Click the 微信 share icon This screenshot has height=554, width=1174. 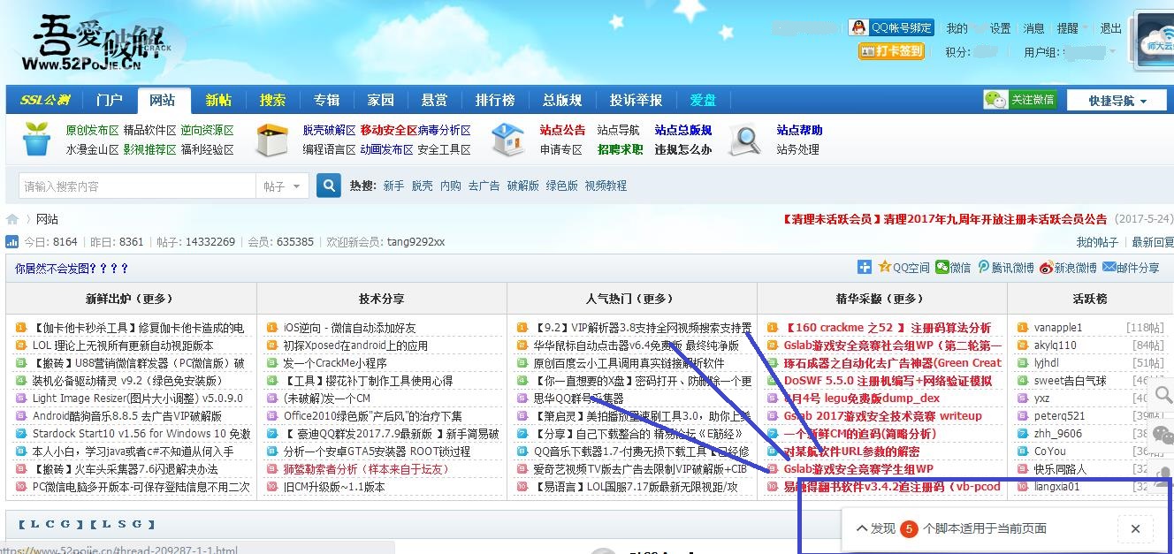click(x=943, y=269)
